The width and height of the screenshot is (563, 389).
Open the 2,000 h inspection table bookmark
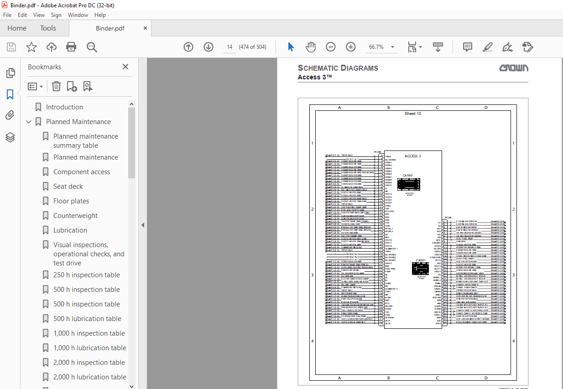[89, 363]
